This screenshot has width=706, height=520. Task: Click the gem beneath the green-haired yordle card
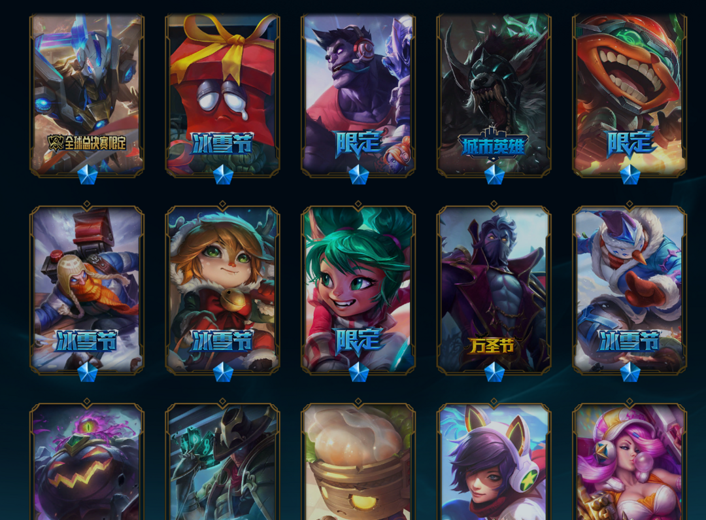(358, 372)
